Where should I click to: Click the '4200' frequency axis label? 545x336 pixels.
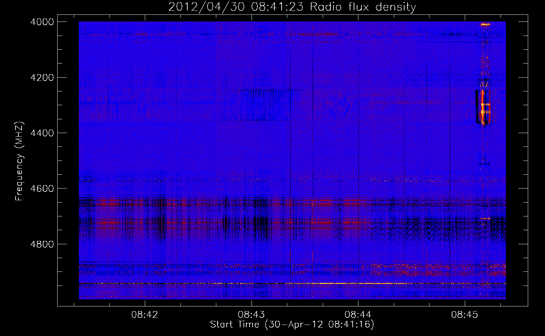42,78
